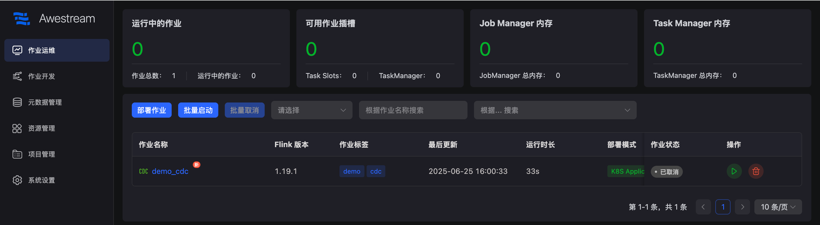Expand the 根据...搜索 dropdown
The image size is (820, 225).
click(x=555, y=110)
